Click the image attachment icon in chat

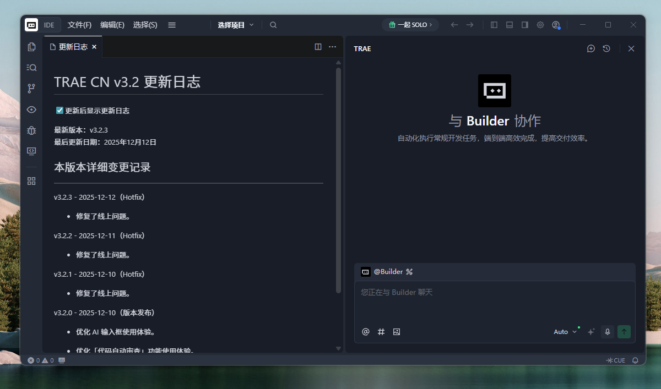[397, 332]
